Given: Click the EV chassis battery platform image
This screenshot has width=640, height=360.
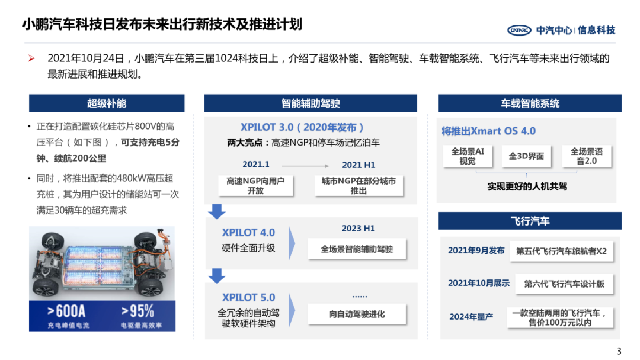Looking at the screenshot, I should coord(102,263).
